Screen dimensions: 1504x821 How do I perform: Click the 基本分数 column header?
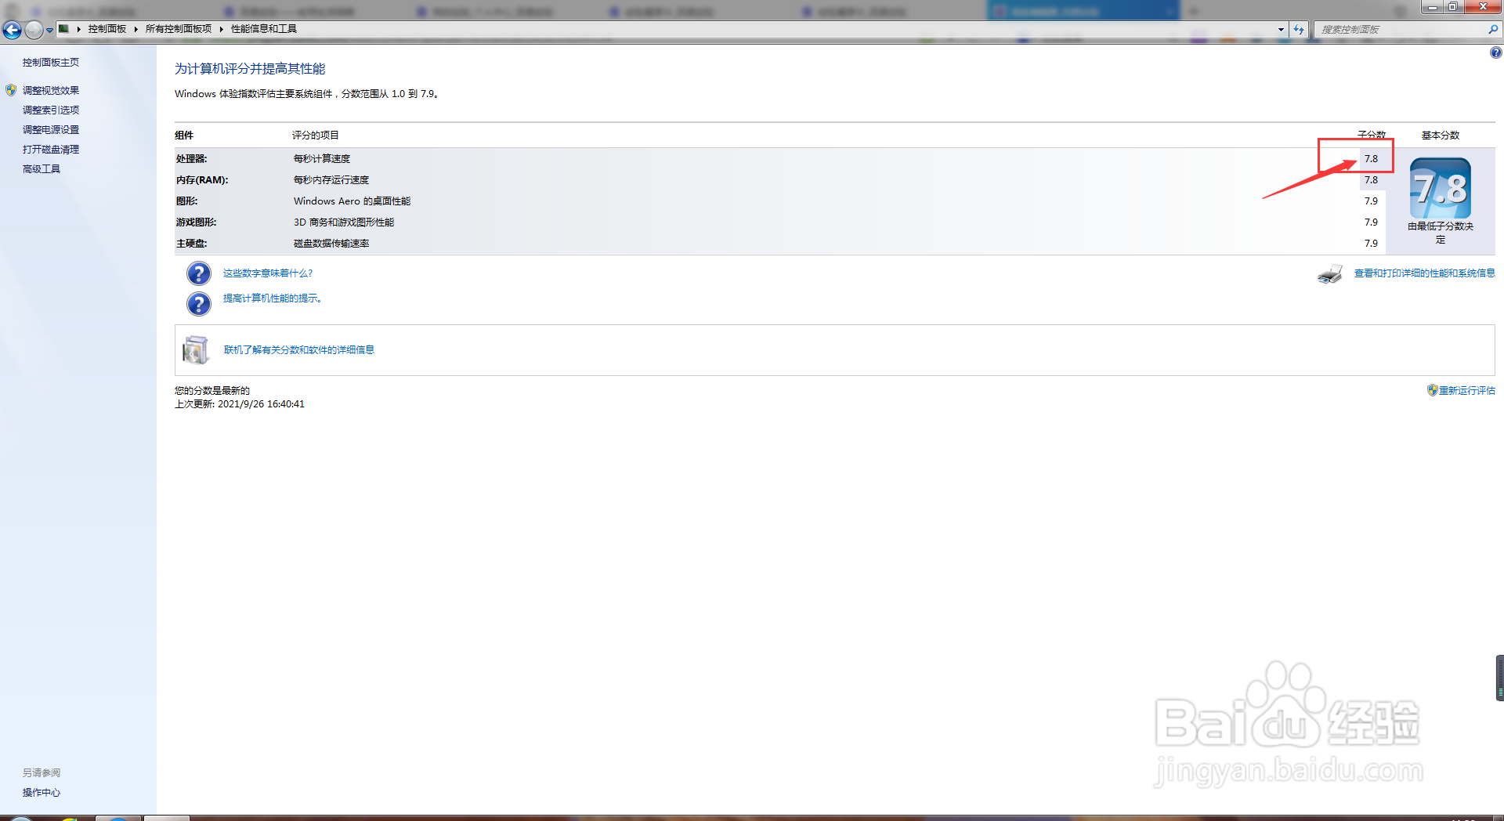[1441, 136]
